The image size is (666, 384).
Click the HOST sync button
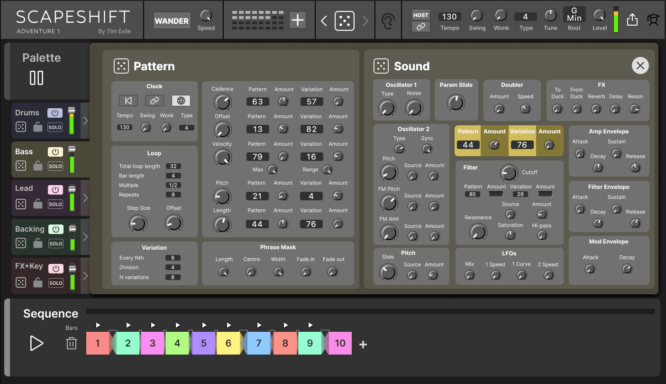pyautogui.click(x=420, y=15)
